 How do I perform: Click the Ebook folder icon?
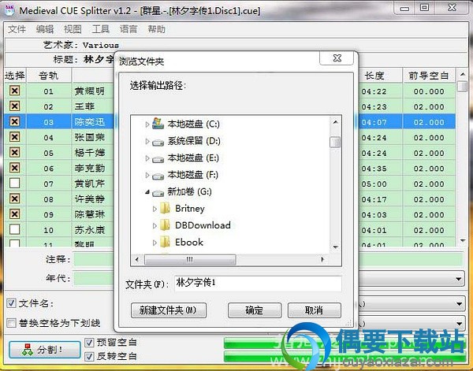point(165,242)
